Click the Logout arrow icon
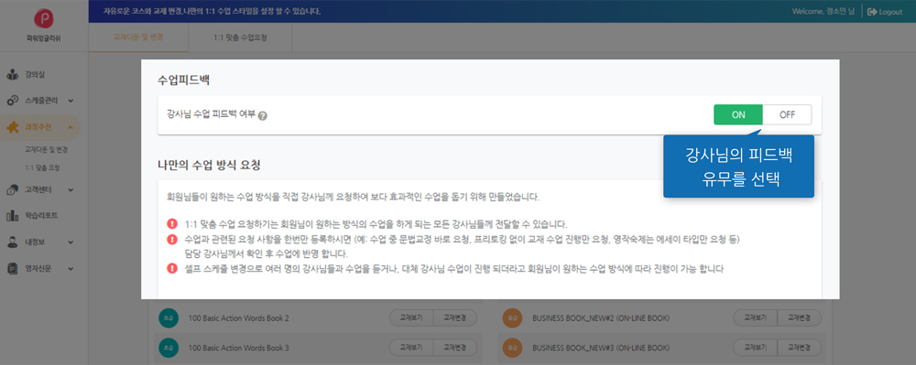 (873, 12)
